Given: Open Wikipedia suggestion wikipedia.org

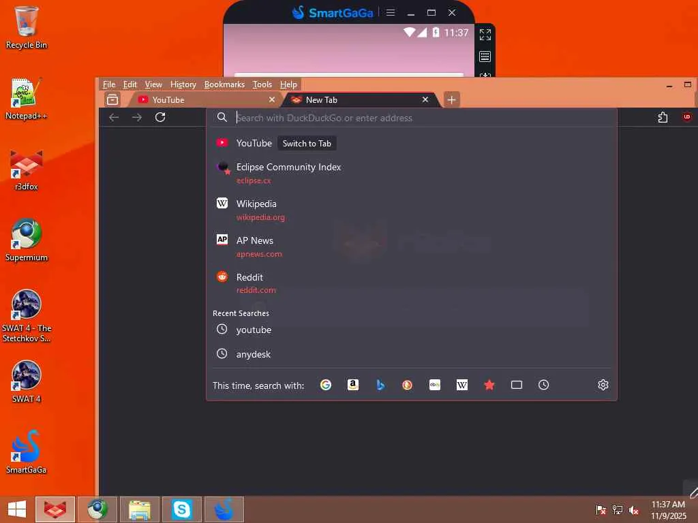Looking at the screenshot, I should [411, 210].
